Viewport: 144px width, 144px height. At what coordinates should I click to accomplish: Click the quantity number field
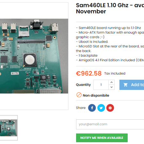click(101, 85)
